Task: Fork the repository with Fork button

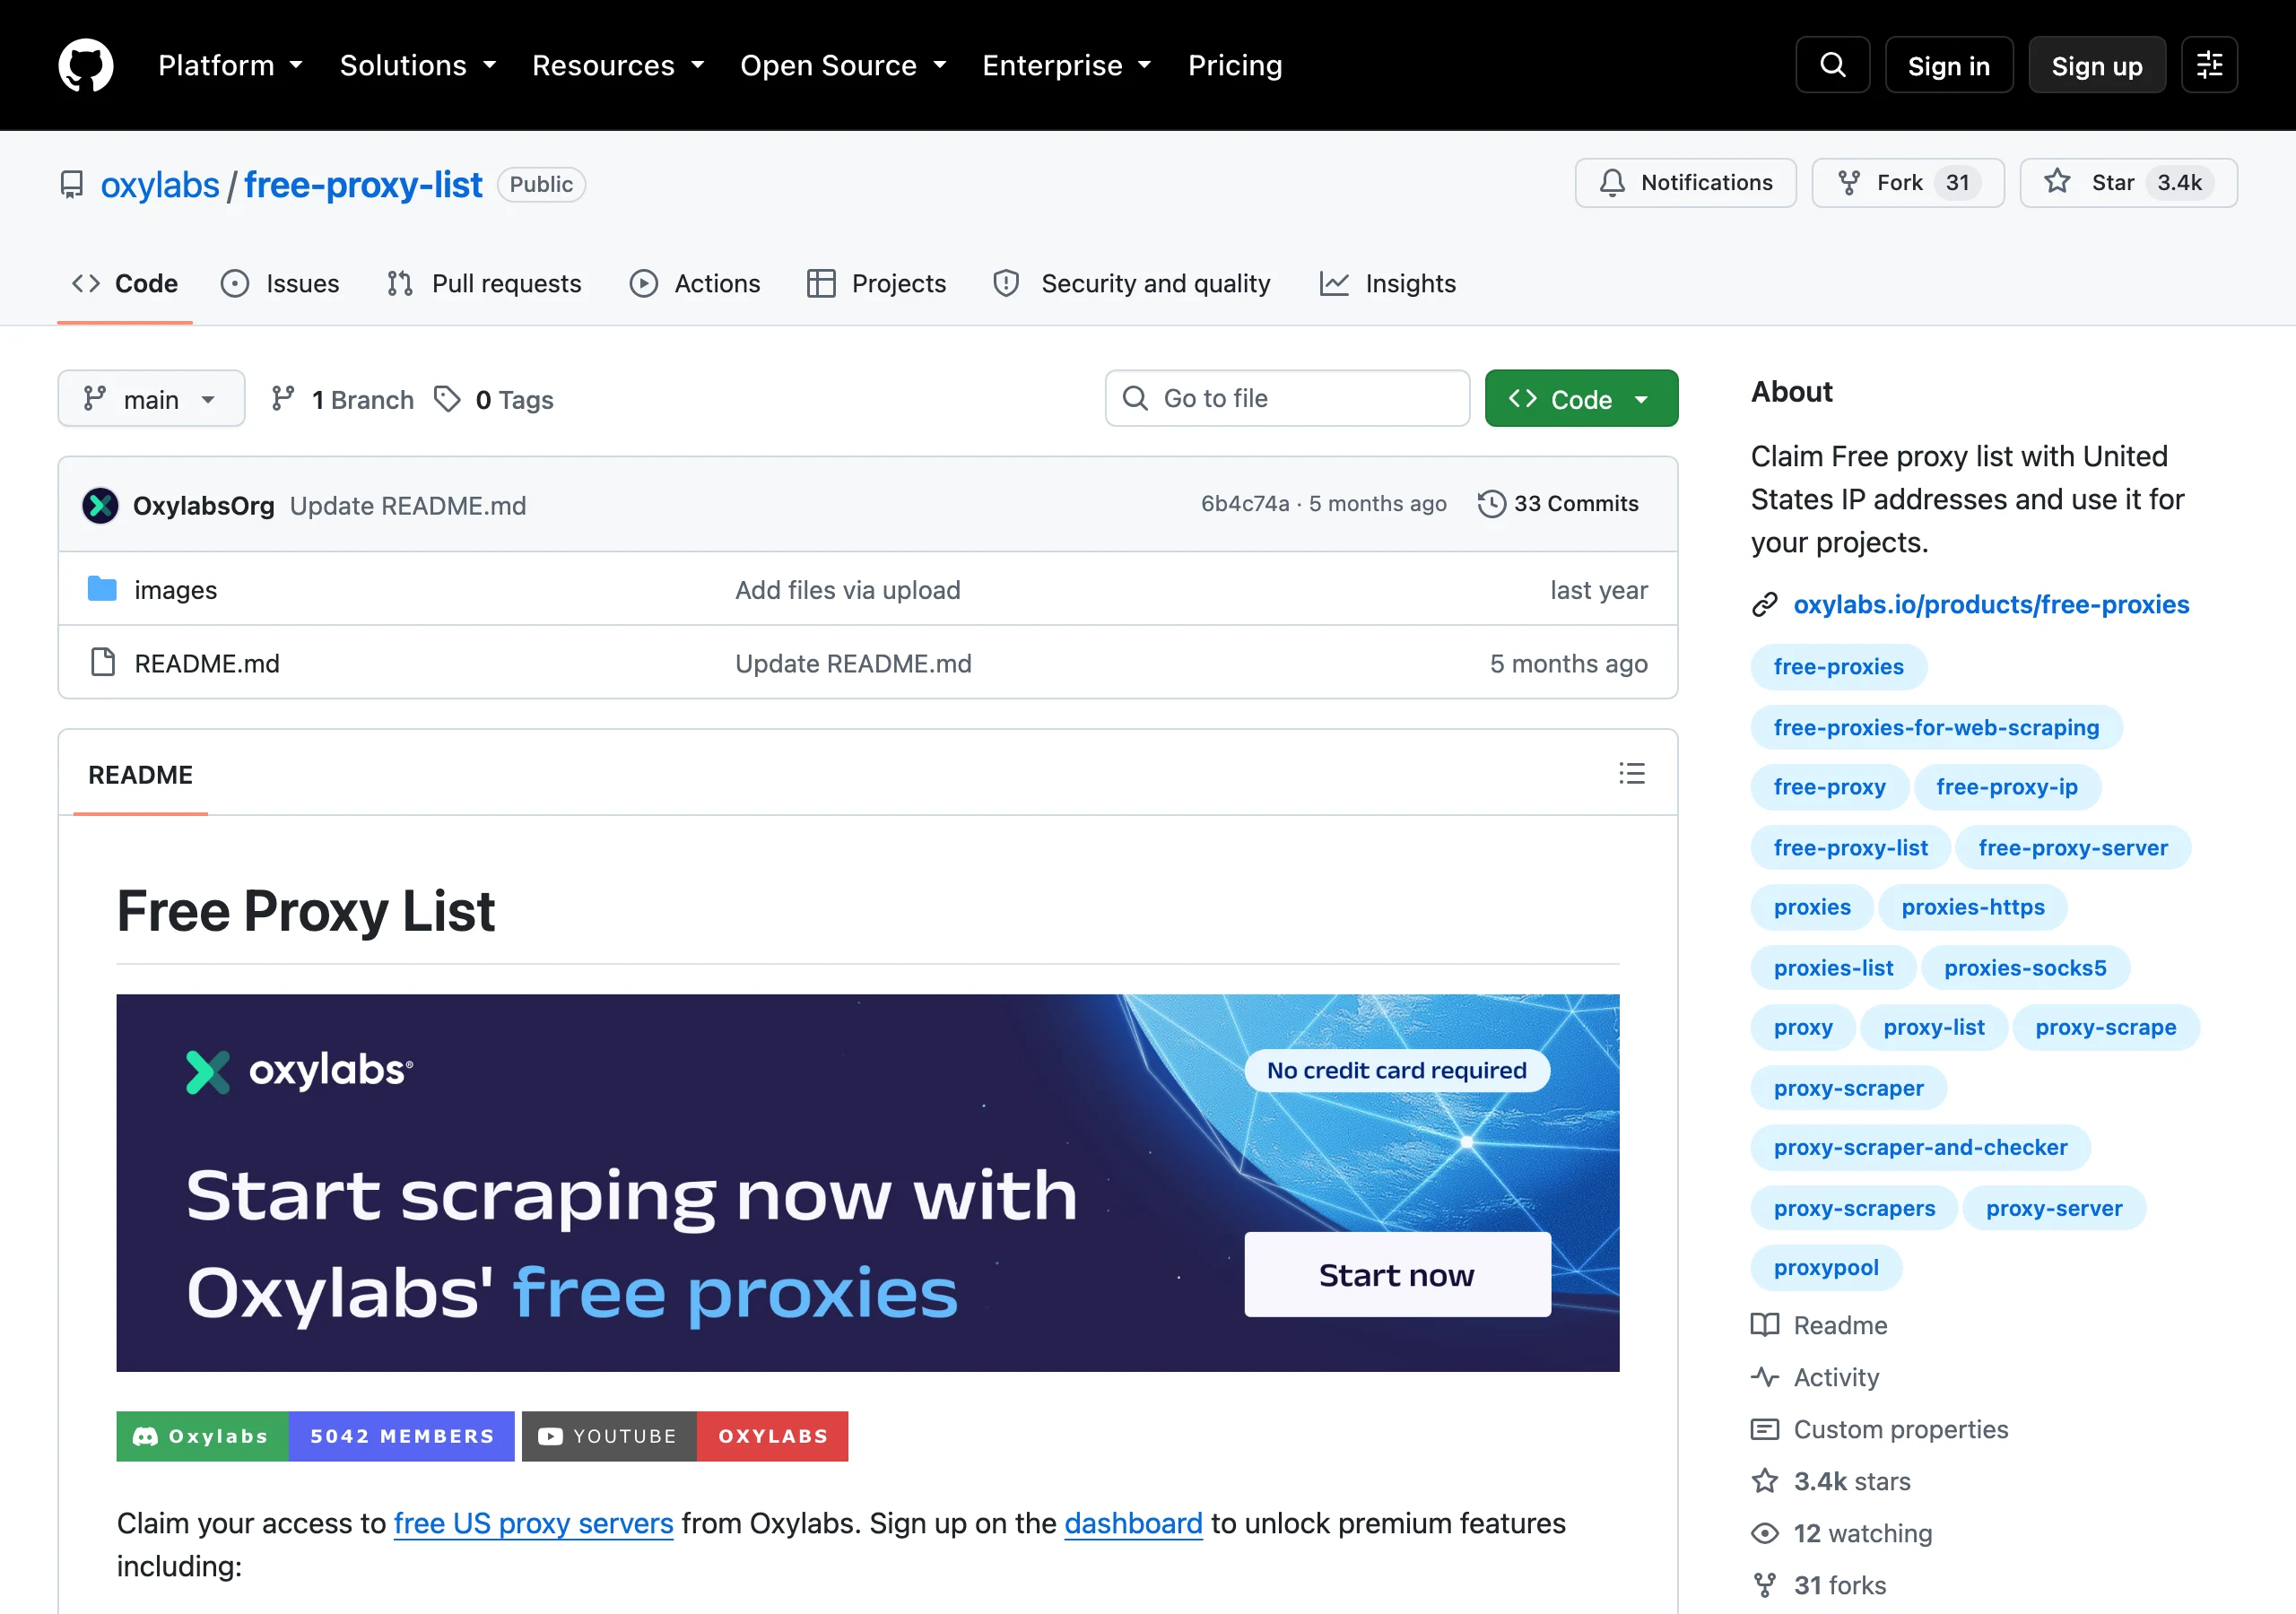Action: tap(1908, 183)
